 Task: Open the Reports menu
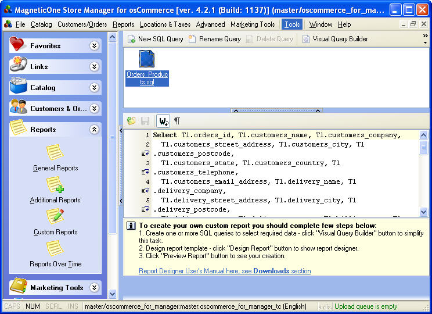coord(123,24)
